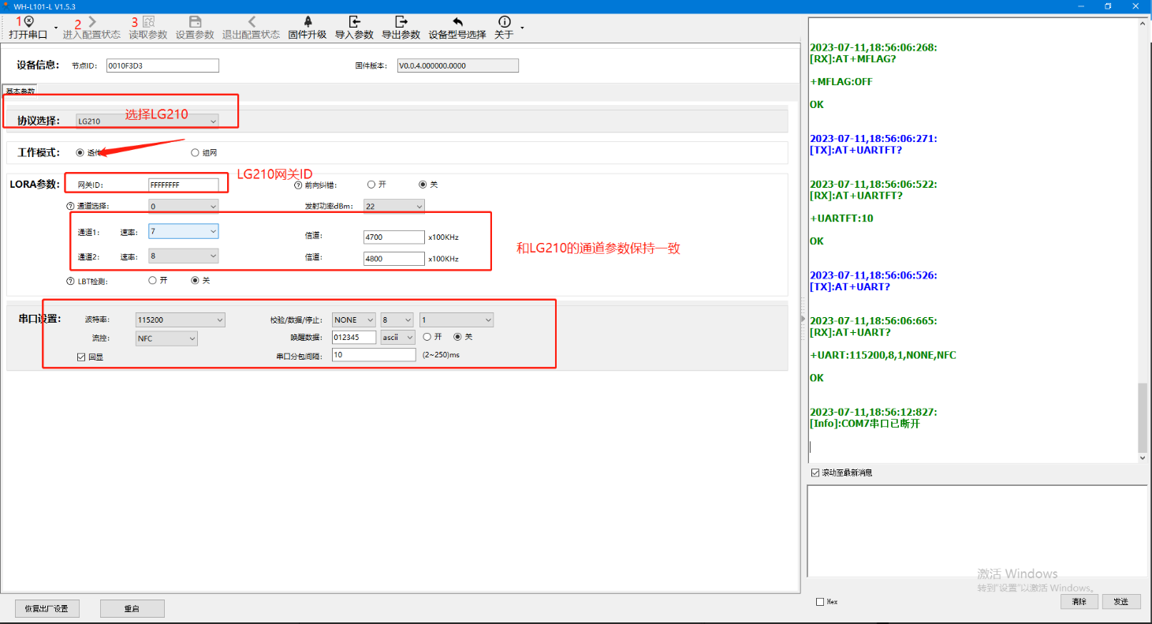The image size is (1152, 624).
Task: Click the 网关ID input field
Action: pyautogui.click(x=183, y=185)
